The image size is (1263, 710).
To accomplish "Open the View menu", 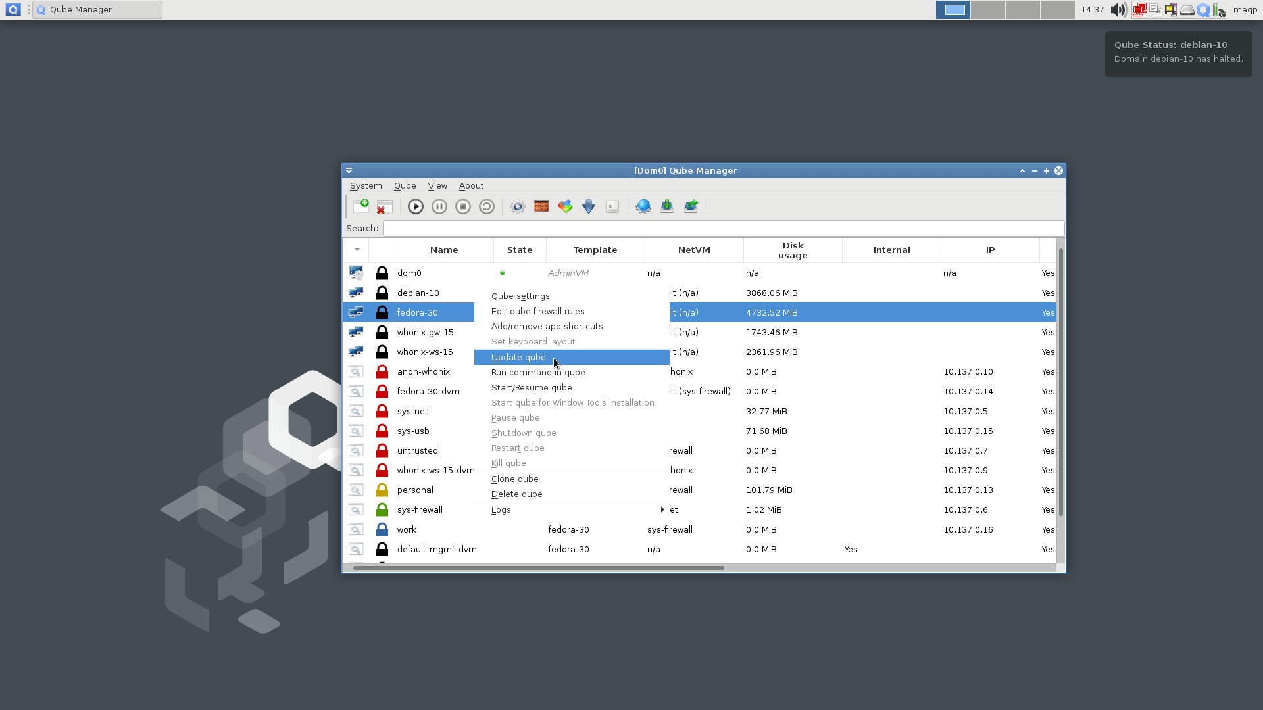I will [x=437, y=186].
